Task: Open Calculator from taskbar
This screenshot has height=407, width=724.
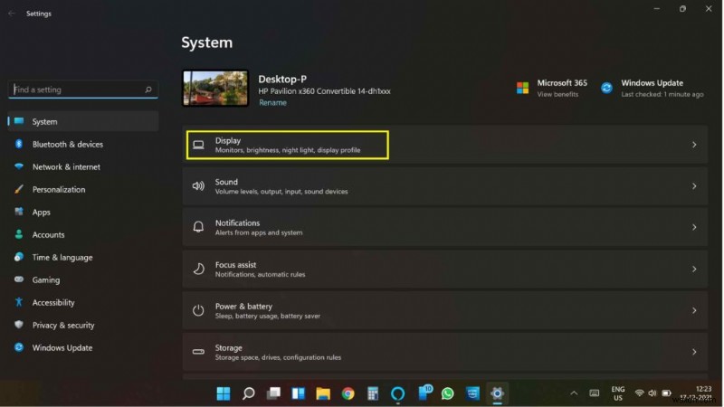Action: 373,393
